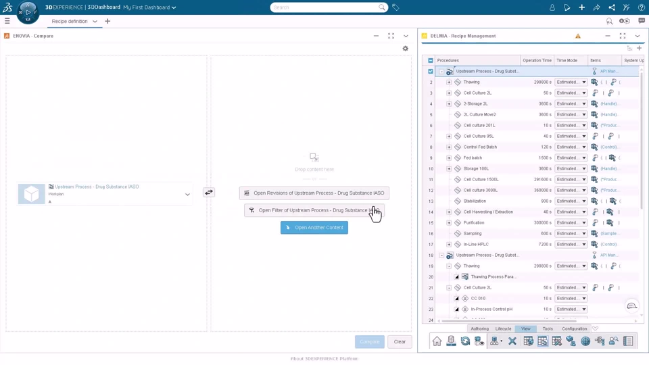Expand the Upstream Process workplan card chevron
The image size is (649, 365).
187,195
